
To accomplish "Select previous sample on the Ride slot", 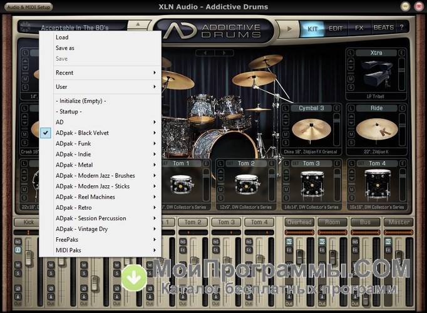I will (351, 117).
